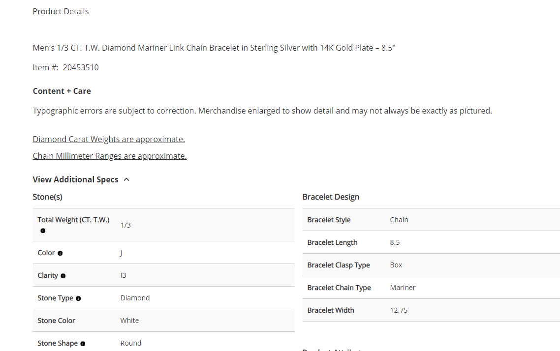560x351 pixels.
Task: Collapse View Additional Specs chevron
Action: [126, 179]
